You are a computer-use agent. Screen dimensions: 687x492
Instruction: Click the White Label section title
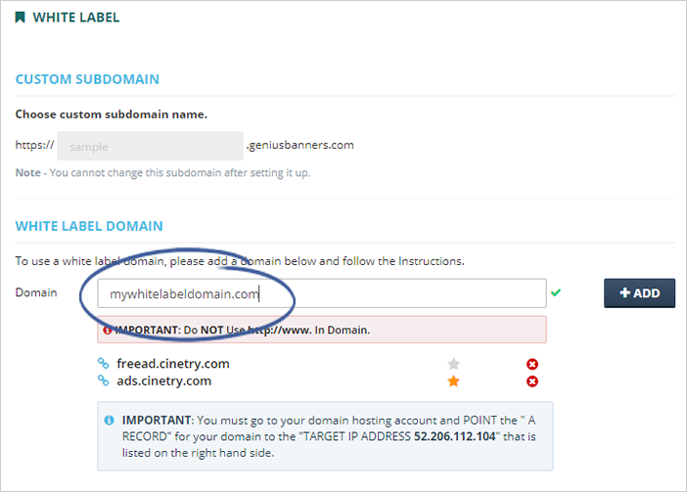[x=76, y=18]
